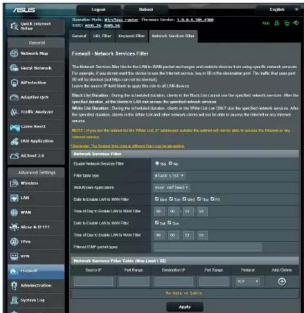Focus the Filtered ICMP packet types field
Screen dimensions: 304x313
(x=208, y=247)
